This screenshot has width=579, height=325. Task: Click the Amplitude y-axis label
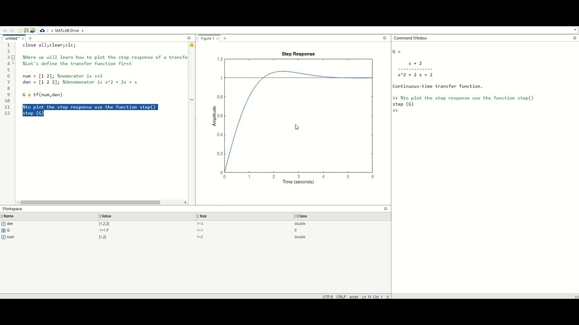[x=214, y=116]
